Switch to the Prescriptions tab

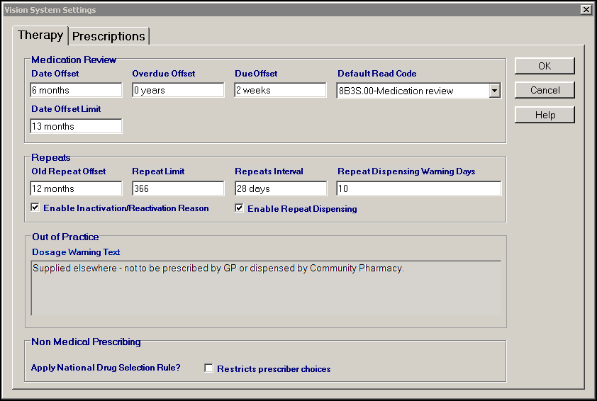pyautogui.click(x=108, y=36)
